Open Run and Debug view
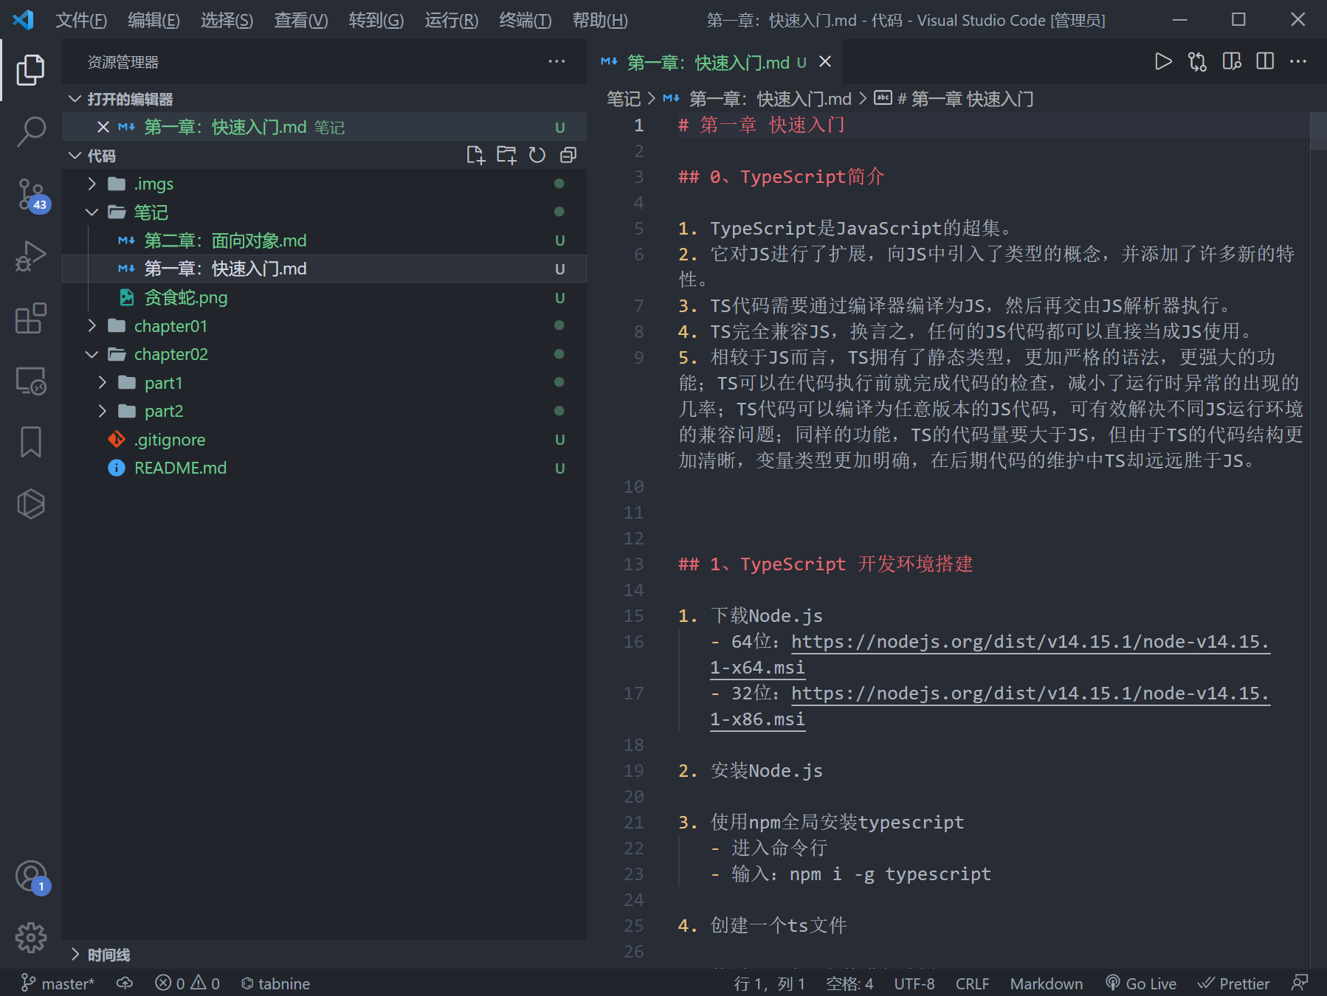Viewport: 1327px width, 996px height. point(30,257)
